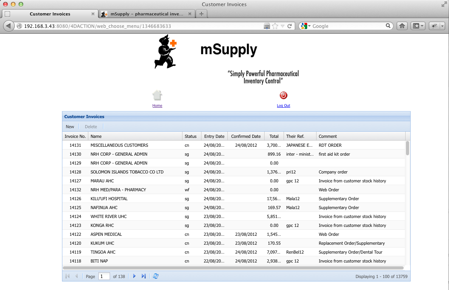The height and width of the screenshot is (290, 449).
Task: Open add-on button dropdown arrow
Action: [442, 26]
